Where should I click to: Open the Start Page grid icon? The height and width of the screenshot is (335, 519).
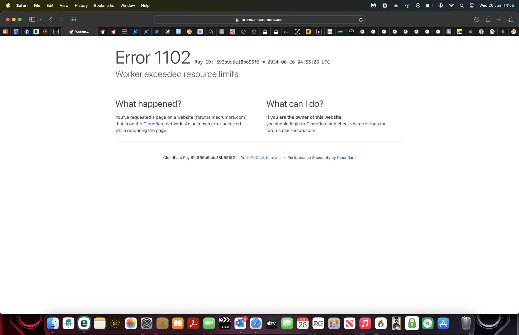point(73,19)
